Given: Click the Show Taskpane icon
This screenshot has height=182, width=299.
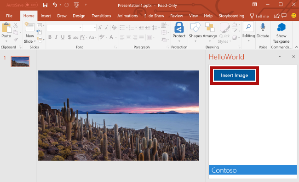Looking at the screenshot, I should pyautogui.click(x=281, y=27).
